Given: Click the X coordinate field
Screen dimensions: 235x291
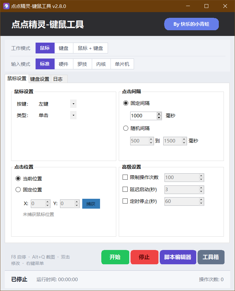Looking at the screenshot, I should (x=38, y=204).
